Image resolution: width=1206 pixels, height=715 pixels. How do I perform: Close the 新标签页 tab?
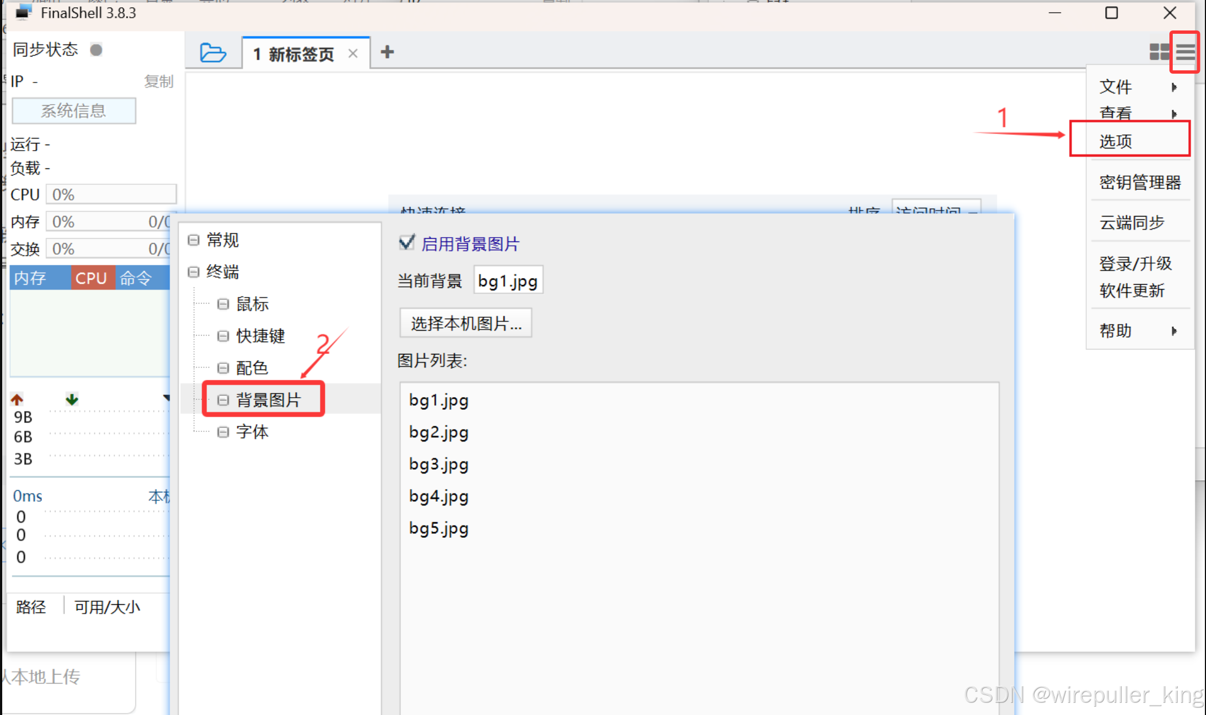click(353, 54)
